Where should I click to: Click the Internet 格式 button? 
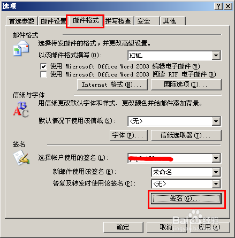pos(112,85)
